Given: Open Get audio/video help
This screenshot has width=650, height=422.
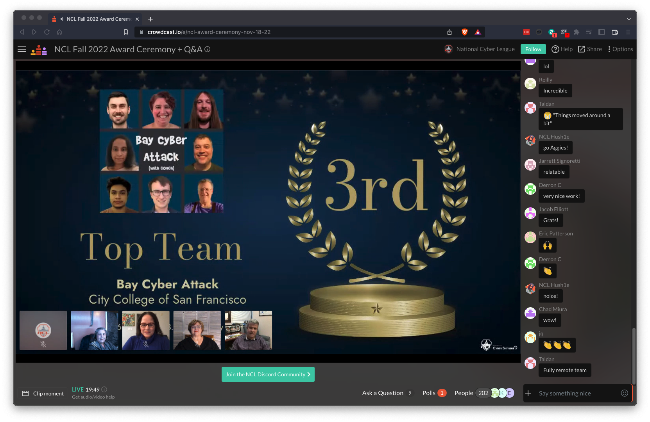Looking at the screenshot, I should coord(93,397).
